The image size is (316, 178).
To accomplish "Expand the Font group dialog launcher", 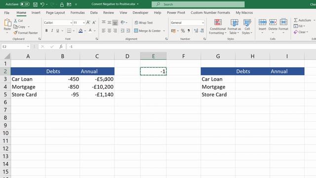I will tap(97, 39).
